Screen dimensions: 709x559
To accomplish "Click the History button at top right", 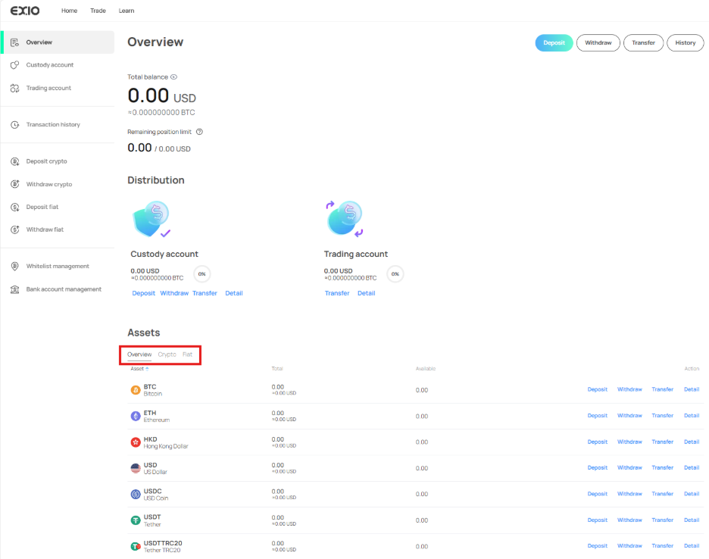I will [685, 43].
